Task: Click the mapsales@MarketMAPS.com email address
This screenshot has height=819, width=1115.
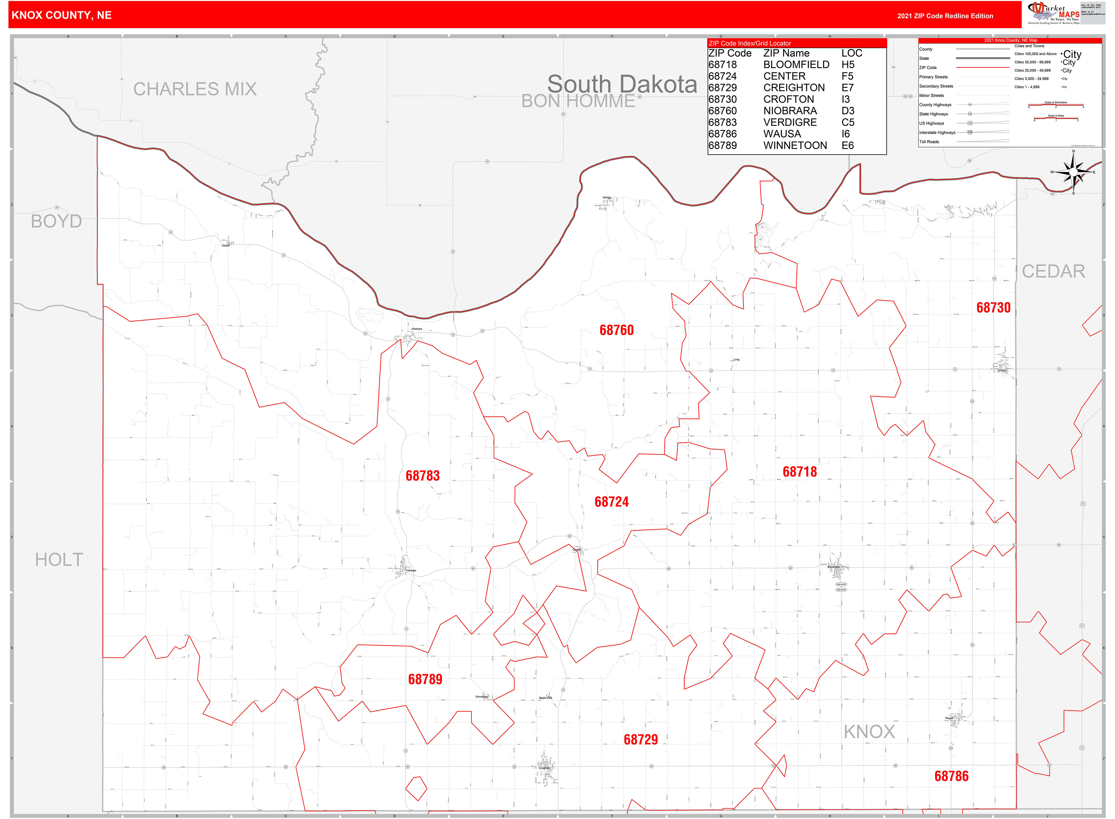Action: tap(1093, 14)
